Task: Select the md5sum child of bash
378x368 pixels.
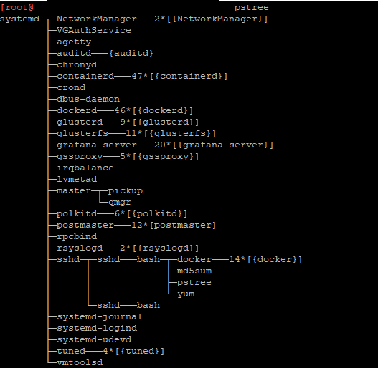Action: click(x=194, y=271)
